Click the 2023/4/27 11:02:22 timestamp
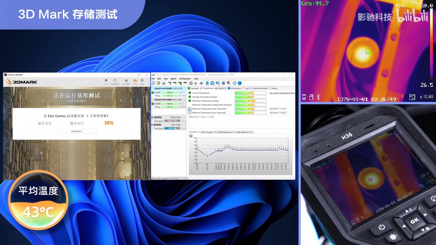This screenshot has width=436, height=245. pyautogui.click(x=277, y=113)
